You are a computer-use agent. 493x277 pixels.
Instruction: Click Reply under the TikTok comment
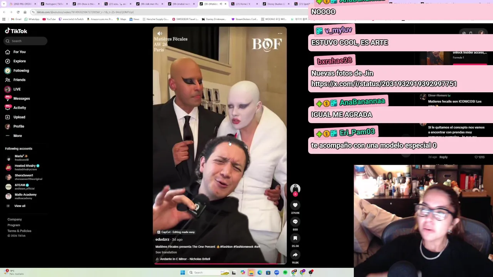(443, 157)
